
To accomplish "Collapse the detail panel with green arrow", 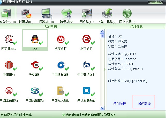I will [x=105, y=69].
